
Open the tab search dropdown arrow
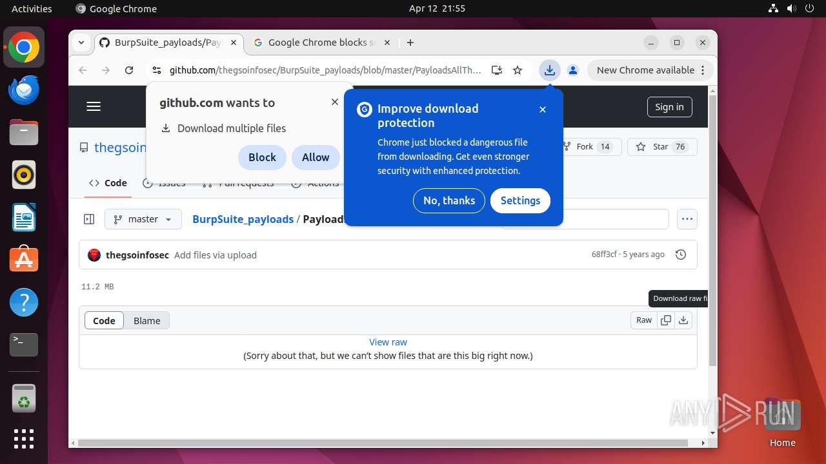tap(81, 43)
